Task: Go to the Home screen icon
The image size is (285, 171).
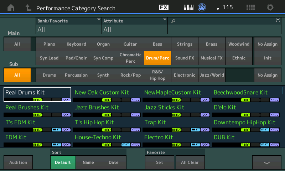Action: point(11,7)
